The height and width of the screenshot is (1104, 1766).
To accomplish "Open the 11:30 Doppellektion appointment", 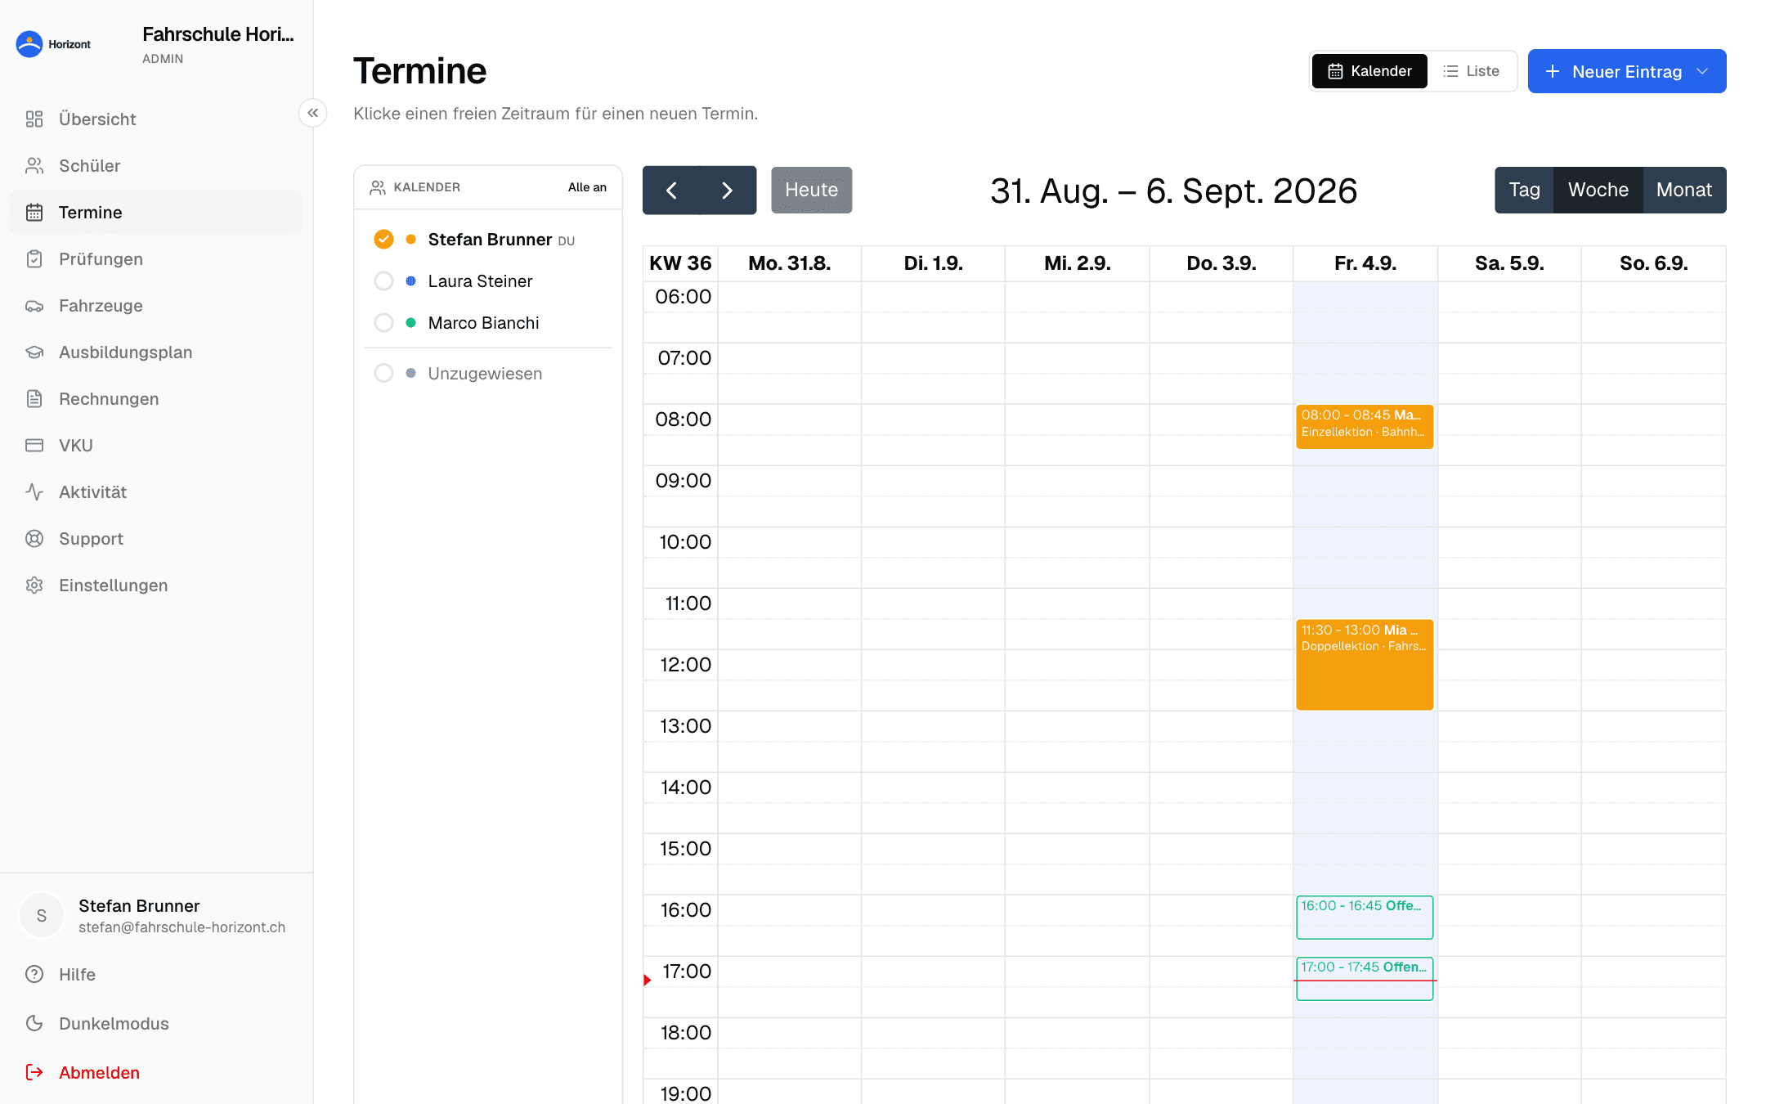I will pyautogui.click(x=1365, y=664).
